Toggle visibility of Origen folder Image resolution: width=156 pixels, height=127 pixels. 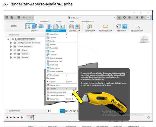(15, 50)
